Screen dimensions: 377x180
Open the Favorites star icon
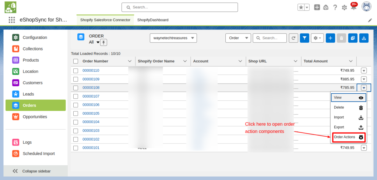click(301, 7)
